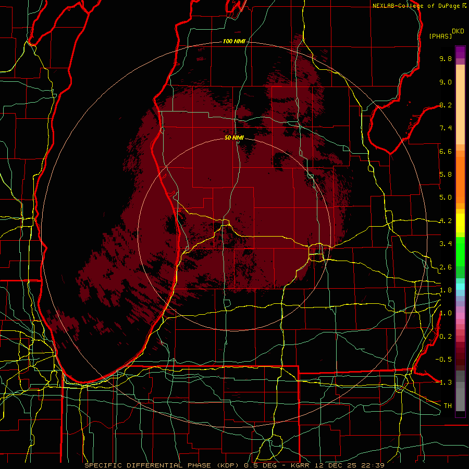Image resolution: width=469 pixels, height=469 pixels.
Task: Click the 1.0 legend value
Action: [446, 313]
